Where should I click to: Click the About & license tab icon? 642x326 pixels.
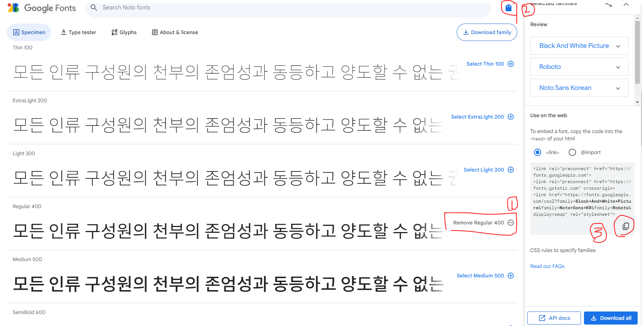pyautogui.click(x=155, y=32)
